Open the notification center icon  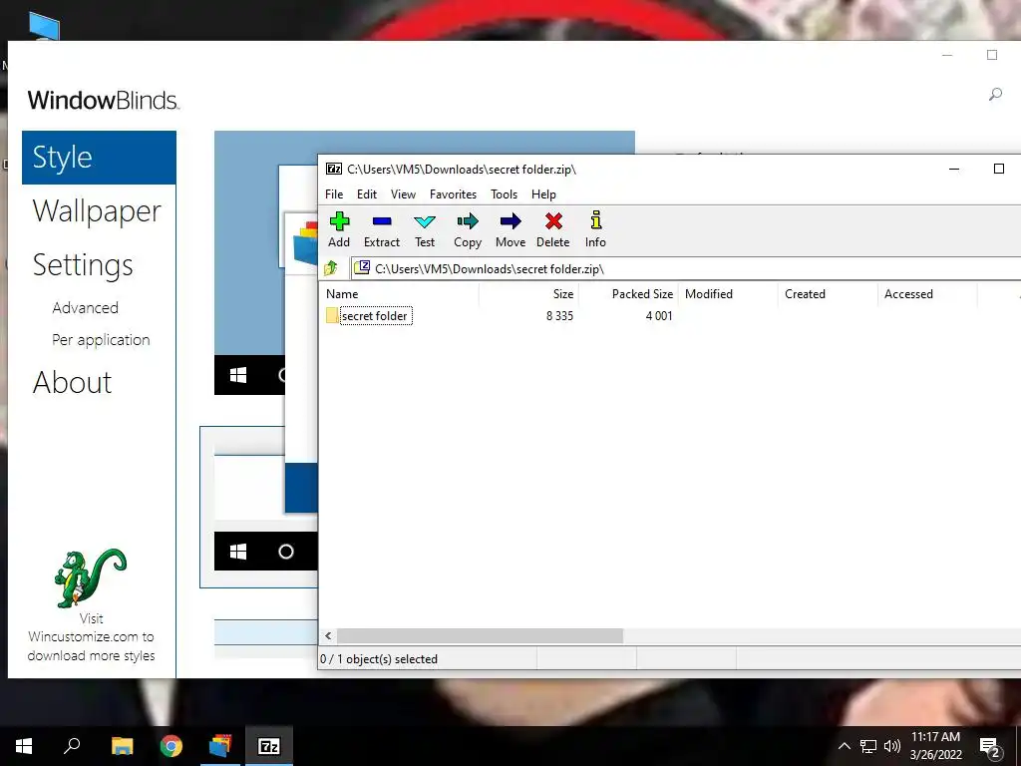(990, 747)
